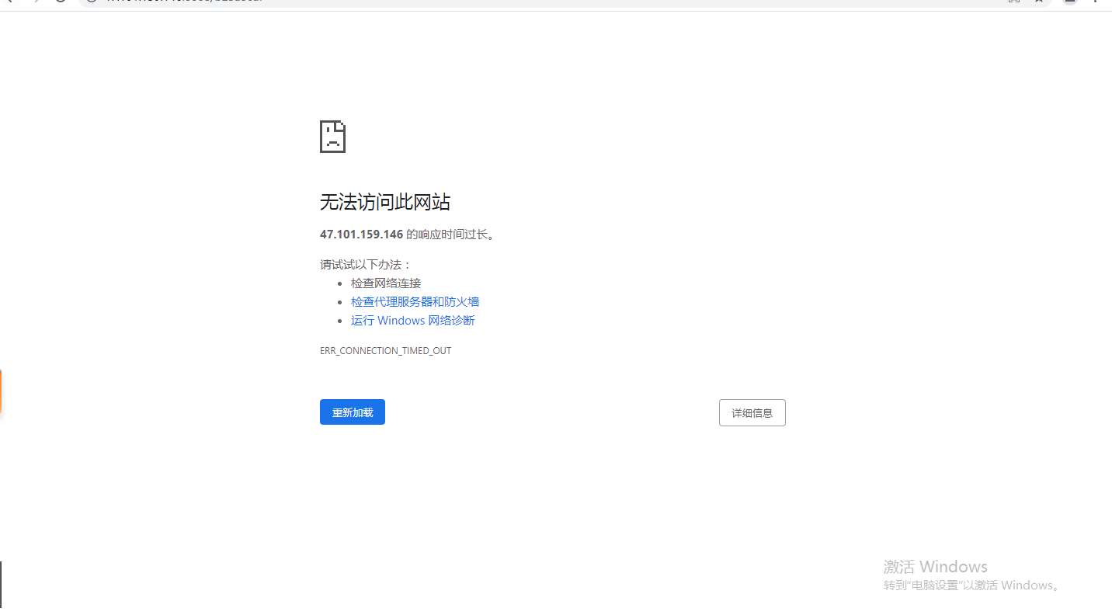The width and height of the screenshot is (1112, 615).
Task: Click the blue 重新加载 reload button
Action: (x=353, y=412)
